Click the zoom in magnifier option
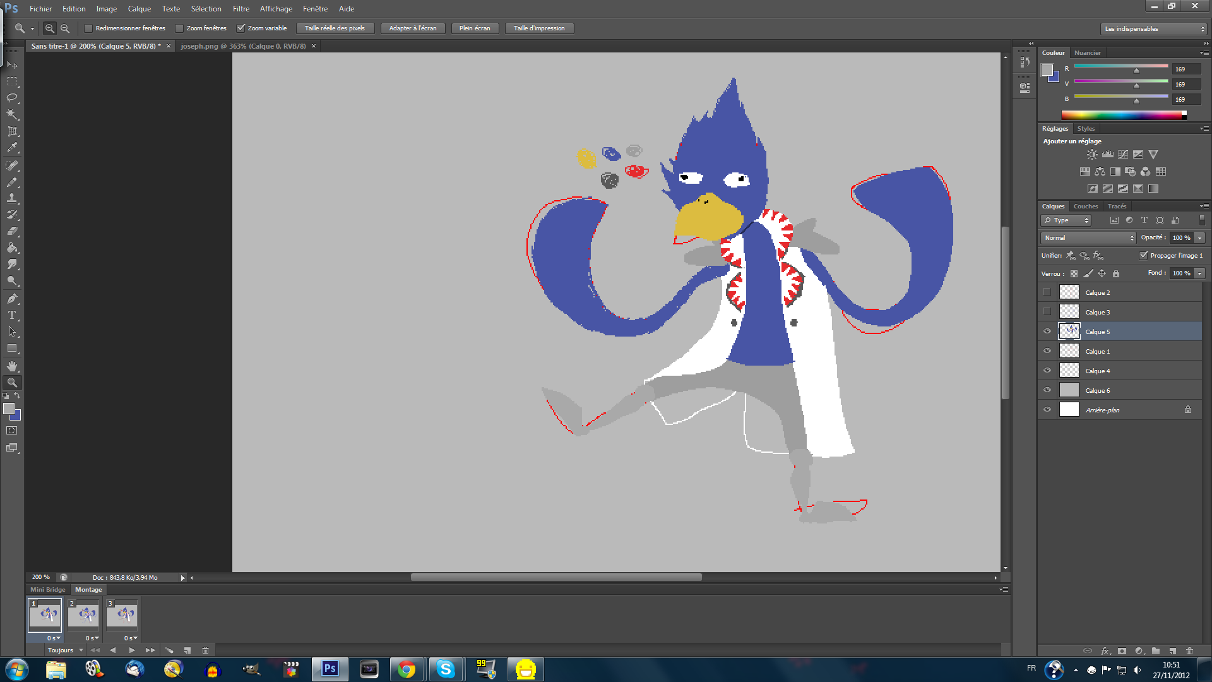 click(x=49, y=28)
